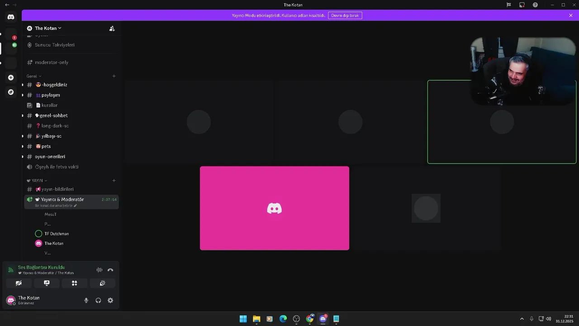Click the Discord taskbar icon with badge
This screenshot has height=326, width=579.
(323, 319)
